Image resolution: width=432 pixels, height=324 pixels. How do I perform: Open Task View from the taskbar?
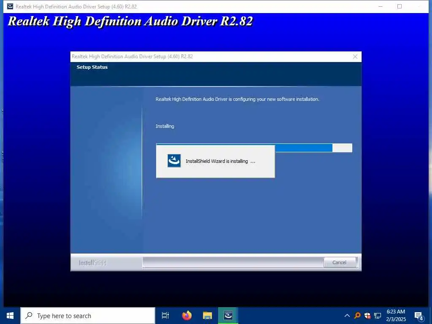click(x=165, y=316)
